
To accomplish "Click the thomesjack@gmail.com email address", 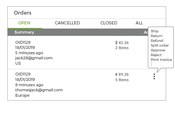I will tap(39, 90).
